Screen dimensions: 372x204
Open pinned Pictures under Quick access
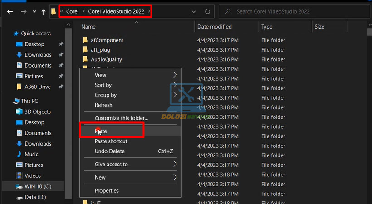coord(34,76)
